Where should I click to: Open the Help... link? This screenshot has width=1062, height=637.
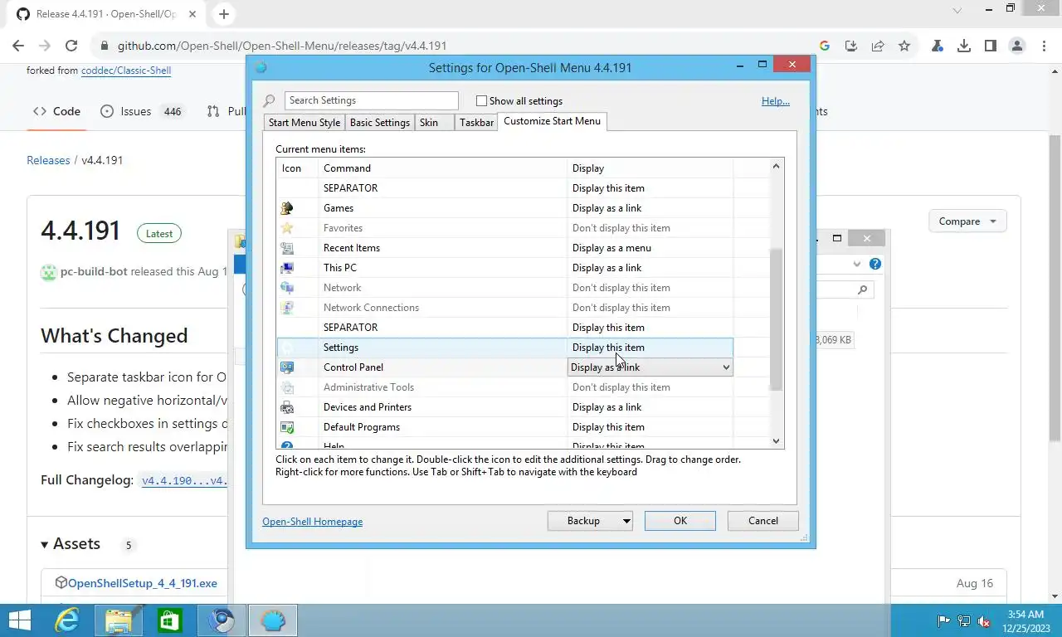[x=776, y=101]
